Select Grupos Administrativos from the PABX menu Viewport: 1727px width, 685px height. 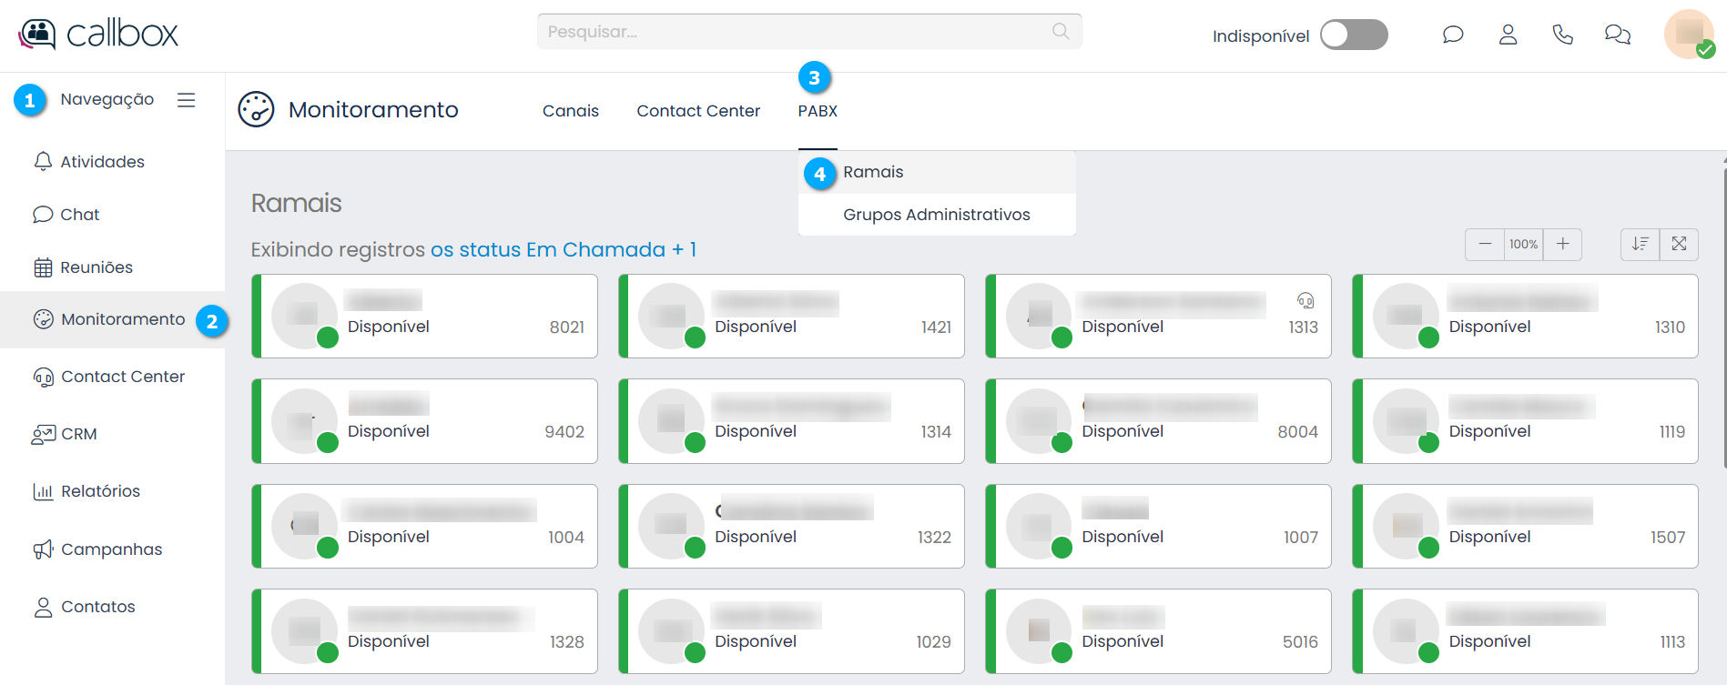tap(936, 215)
